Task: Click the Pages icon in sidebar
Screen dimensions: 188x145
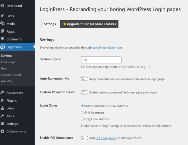Action: click(2, 31)
